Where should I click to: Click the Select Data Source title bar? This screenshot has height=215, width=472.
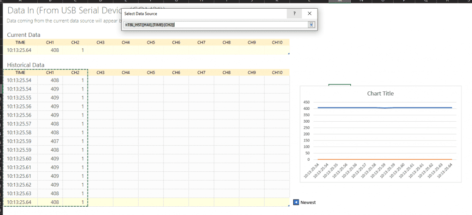204,13
